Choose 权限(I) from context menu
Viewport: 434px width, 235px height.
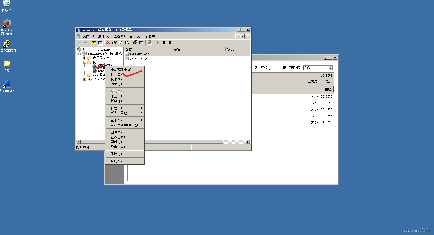pos(125,79)
